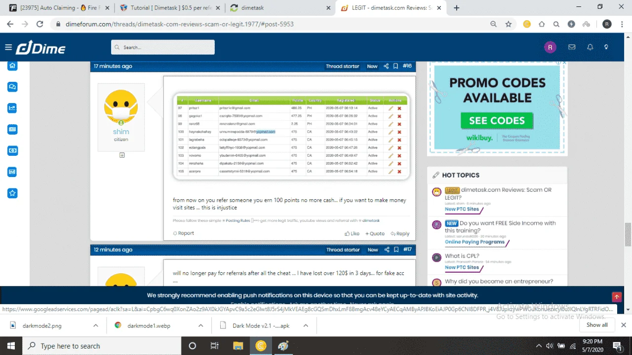This screenshot has width=632, height=355.
Task: Open Chrome three-dot menu
Action: [x=623, y=24]
